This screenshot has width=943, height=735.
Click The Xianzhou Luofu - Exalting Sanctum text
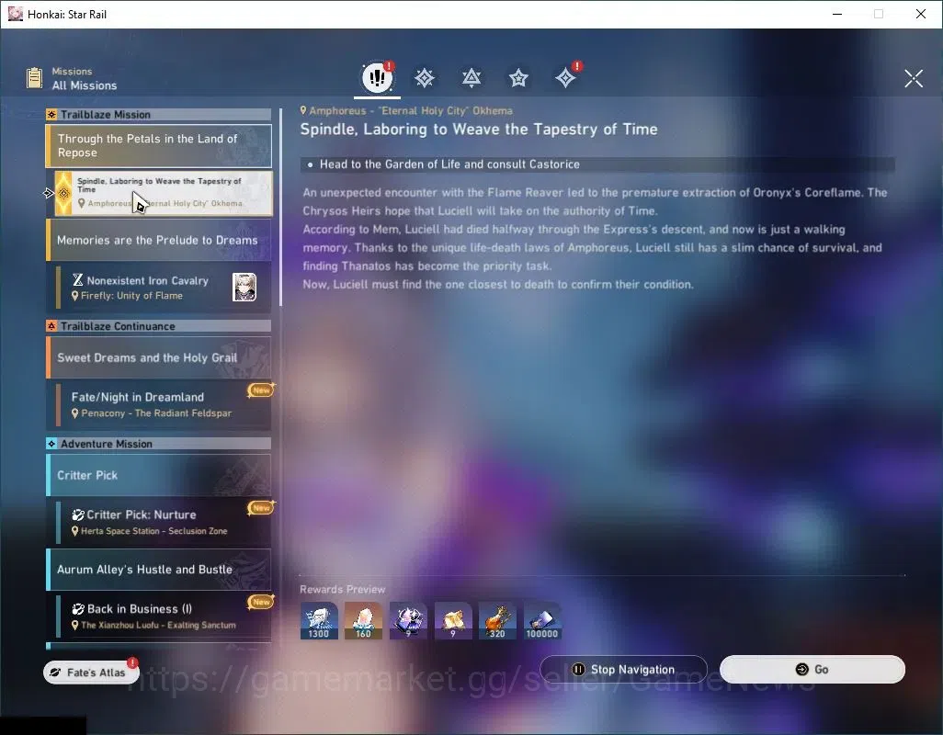(x=158, y=625)
